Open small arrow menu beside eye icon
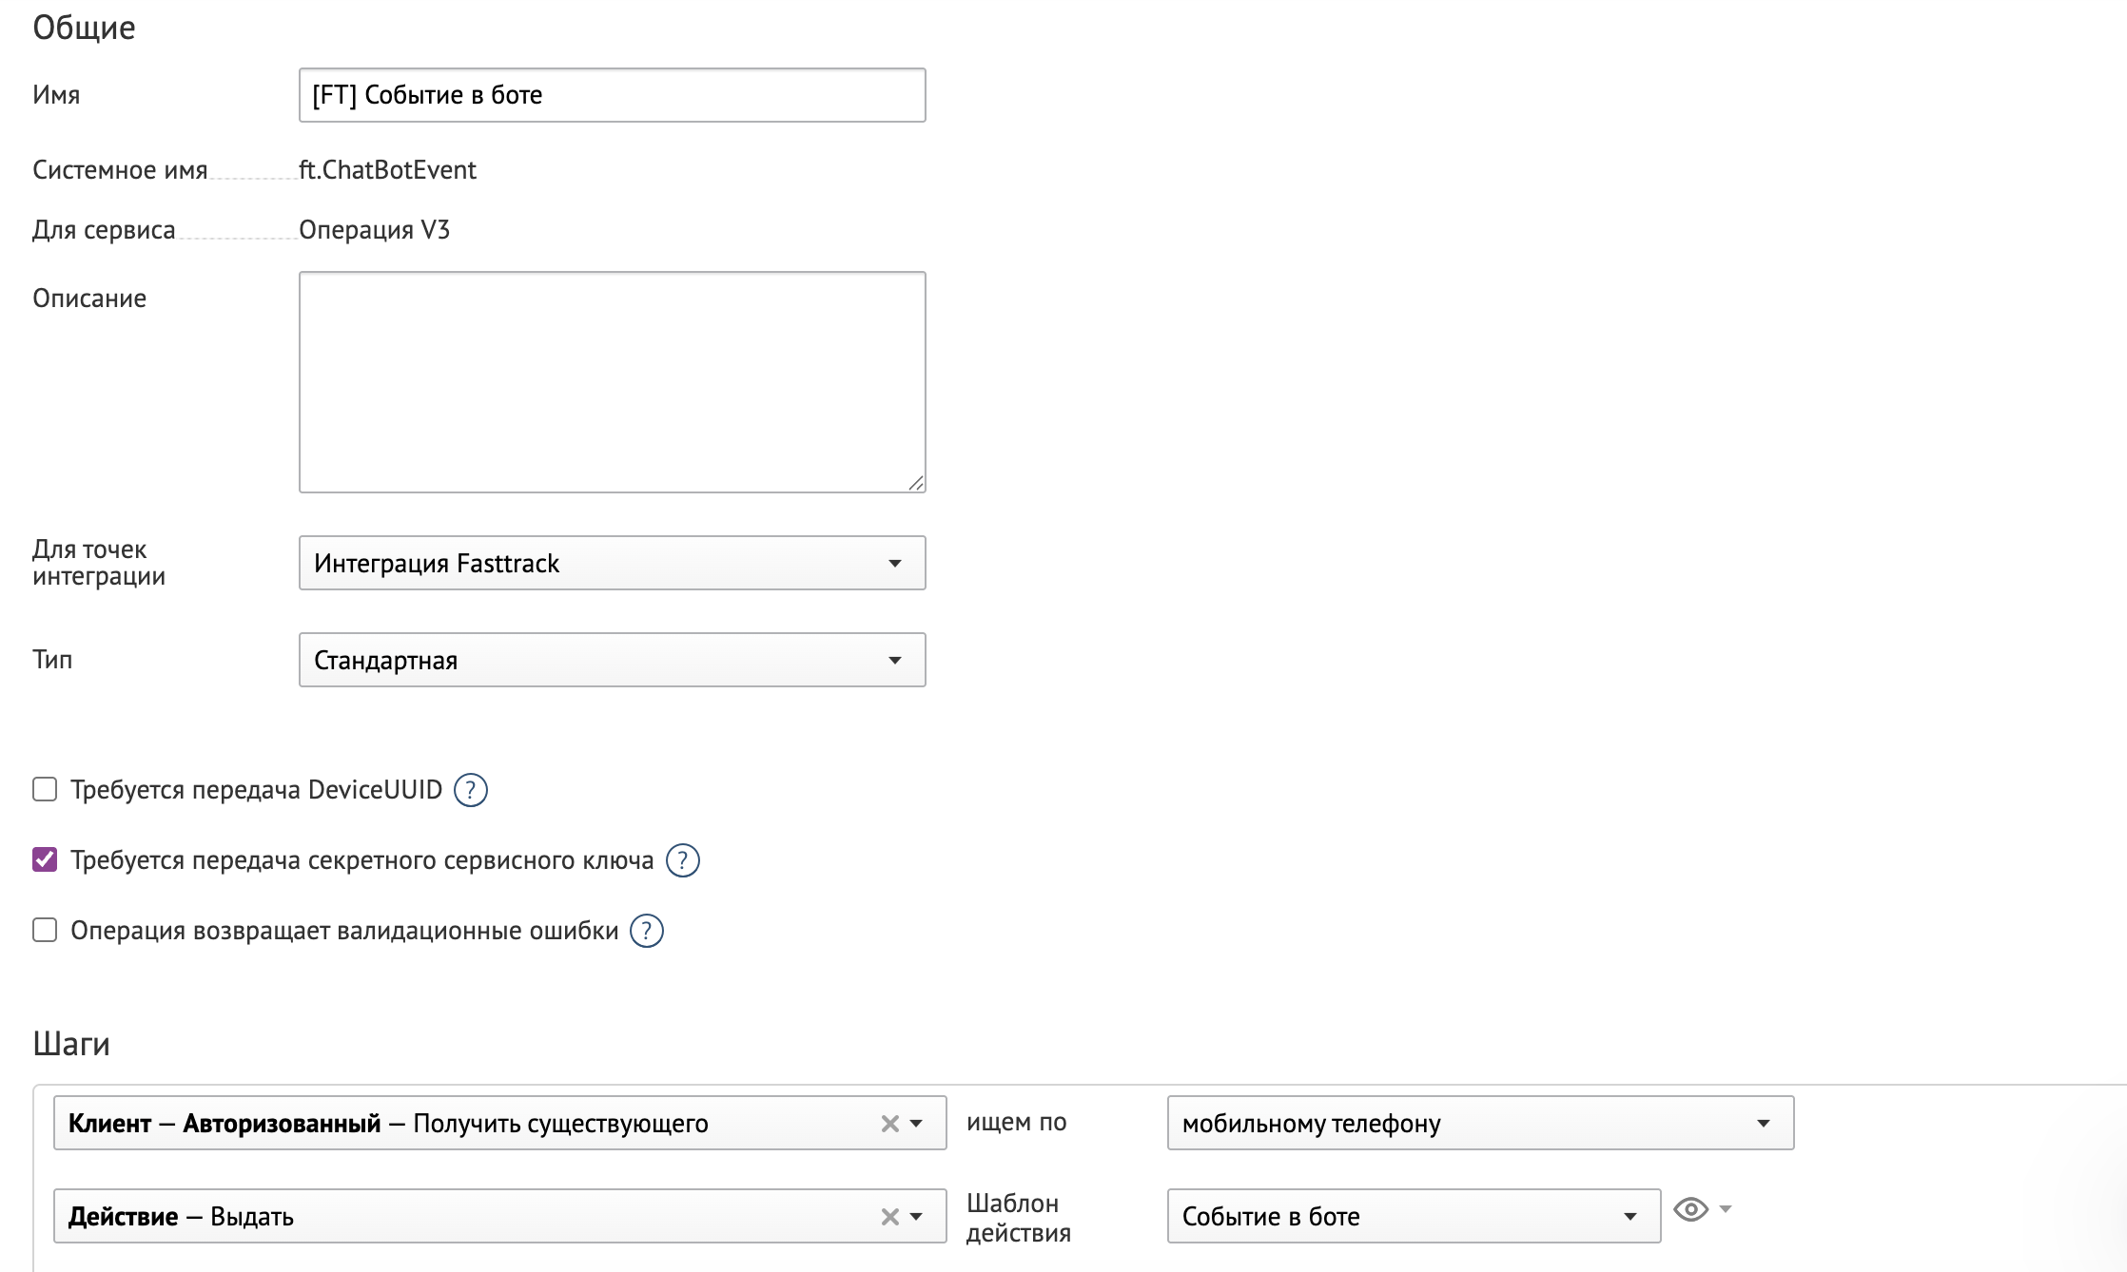Screen dimensions: 2127x1272 tap(1726, 1209)
